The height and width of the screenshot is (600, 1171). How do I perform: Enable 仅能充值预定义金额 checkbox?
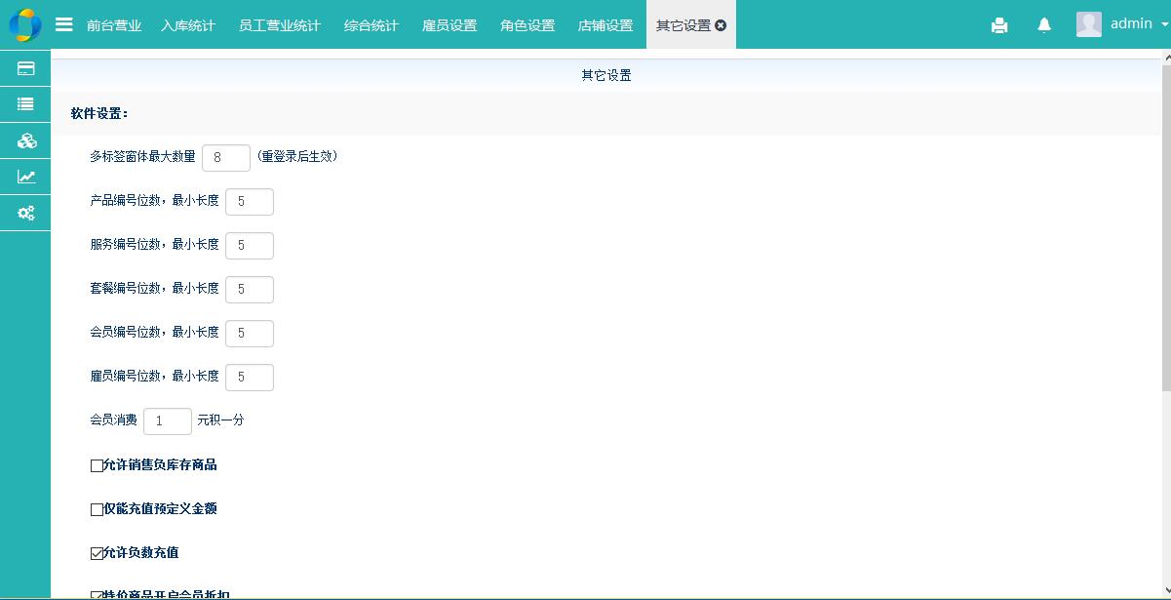tap(97, 510)
